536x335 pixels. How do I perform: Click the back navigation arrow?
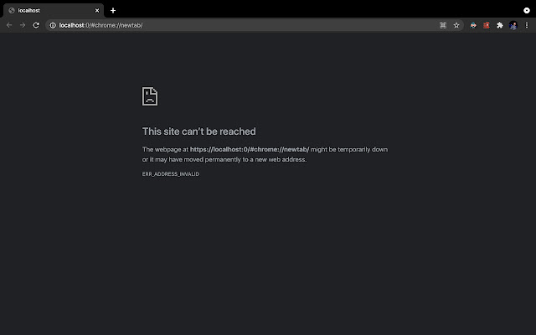(9, 25)
